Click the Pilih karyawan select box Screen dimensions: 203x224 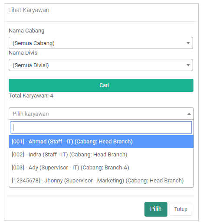click(x=101, y=114)
